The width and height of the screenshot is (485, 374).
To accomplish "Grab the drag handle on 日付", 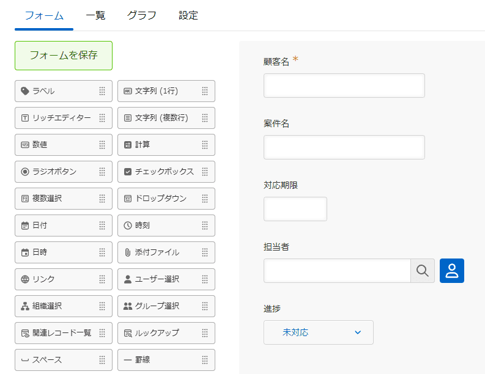I will 102,226.
